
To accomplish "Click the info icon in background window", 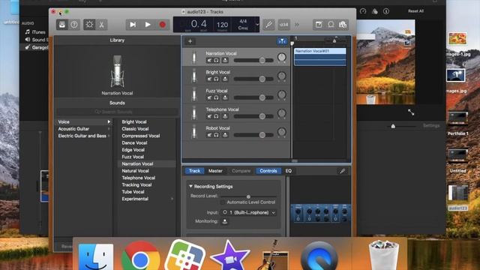I will [x=386, y=11].
